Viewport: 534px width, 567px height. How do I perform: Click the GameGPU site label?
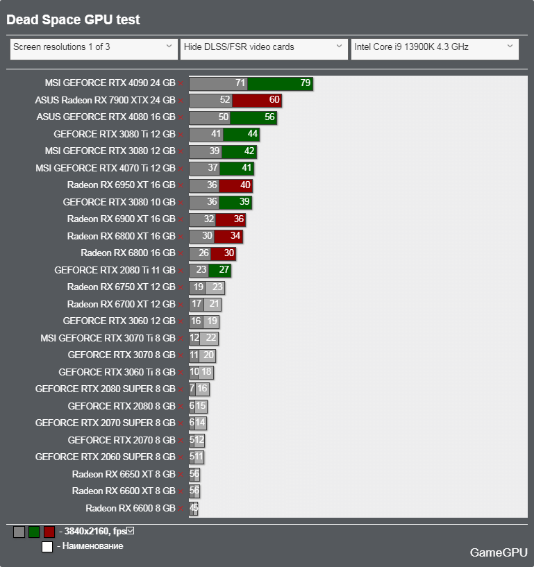pyautogui.click(x=498, y=552)
